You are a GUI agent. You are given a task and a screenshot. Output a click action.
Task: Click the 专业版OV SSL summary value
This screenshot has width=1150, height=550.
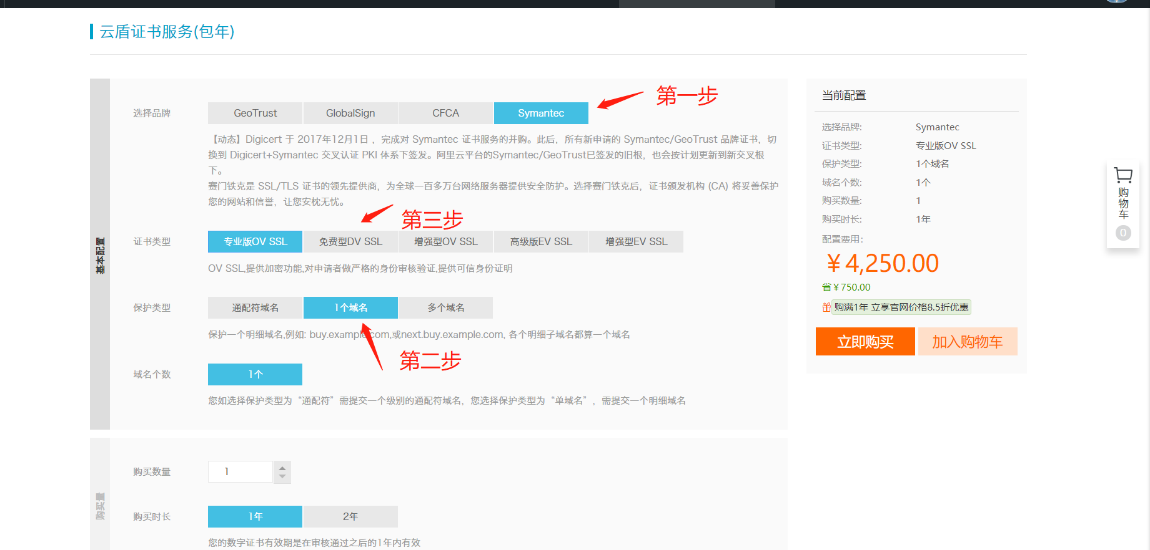click(946, 145)
